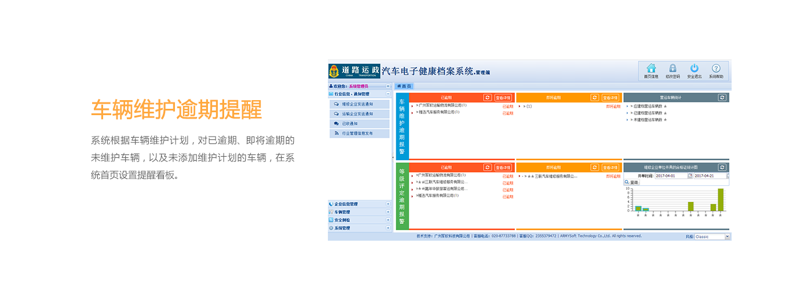Refresh the 营运车辆统计 panel
The image size is (811, 287).
pos(722,98)
